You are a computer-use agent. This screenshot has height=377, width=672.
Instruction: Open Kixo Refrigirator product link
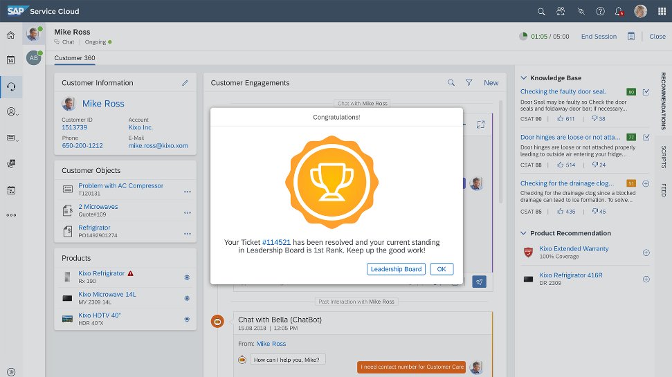tap(101, 273)
